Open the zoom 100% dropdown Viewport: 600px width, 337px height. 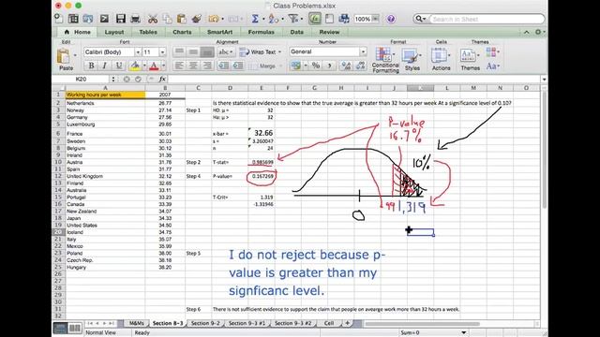click(x=376, y=19)
